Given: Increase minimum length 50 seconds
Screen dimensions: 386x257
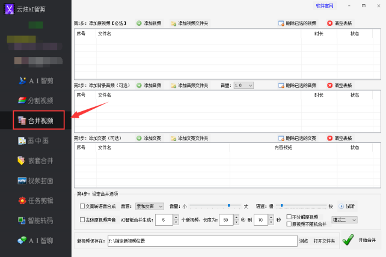Looking at the screenshot, I should (236, 217).
